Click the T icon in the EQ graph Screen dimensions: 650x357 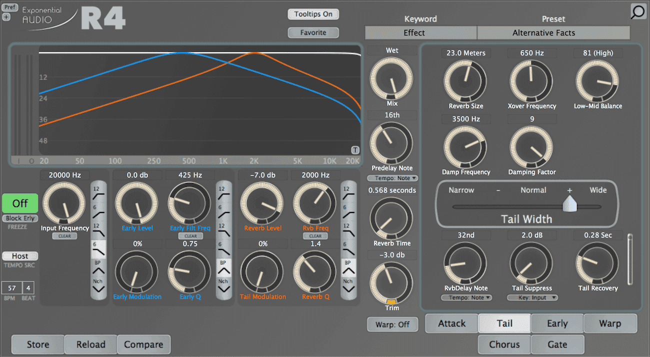[355, 150]
